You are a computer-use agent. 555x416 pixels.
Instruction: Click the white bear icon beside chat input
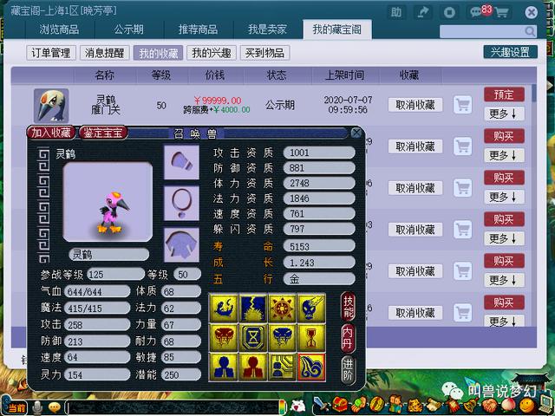pyautogui.click(x=298, y=407)
